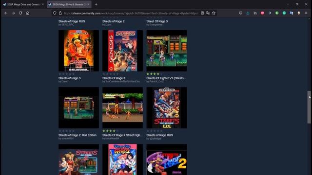Open Streets of Rage 2: Roll Edition title link
The width and height of the screenshot is (312, 175).
[78, 135]
